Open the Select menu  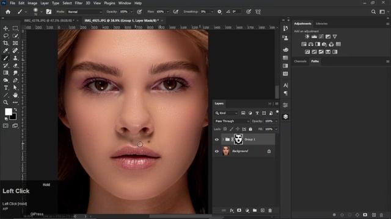click(x=67, y=3)
